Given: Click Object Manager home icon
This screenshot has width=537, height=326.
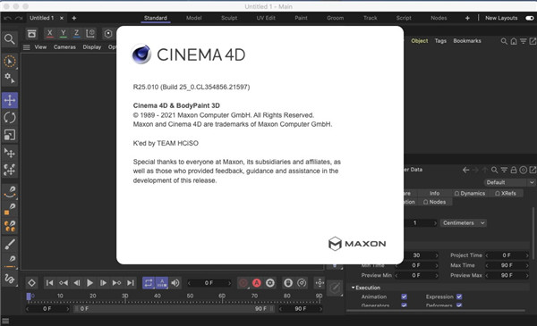Looking at the screenshot, I should tap(514, 41).
